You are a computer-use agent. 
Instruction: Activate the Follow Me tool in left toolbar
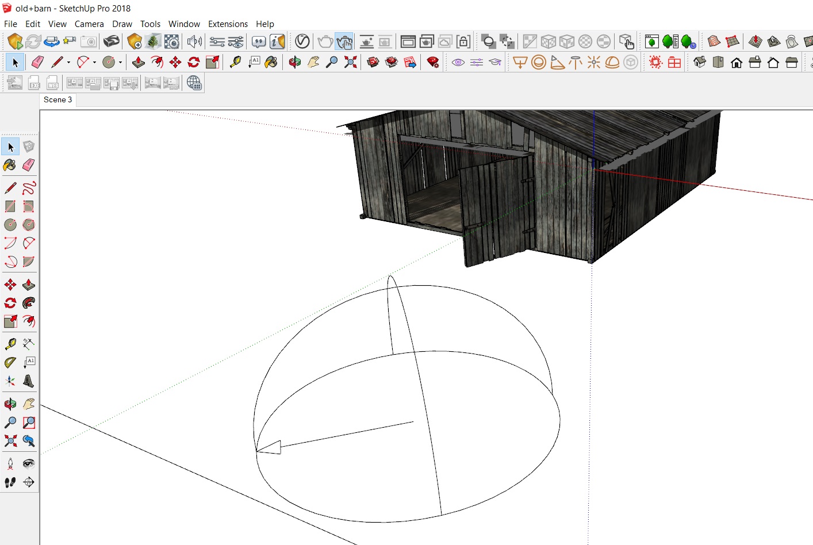pyautogui.click(x=29, y=303)
